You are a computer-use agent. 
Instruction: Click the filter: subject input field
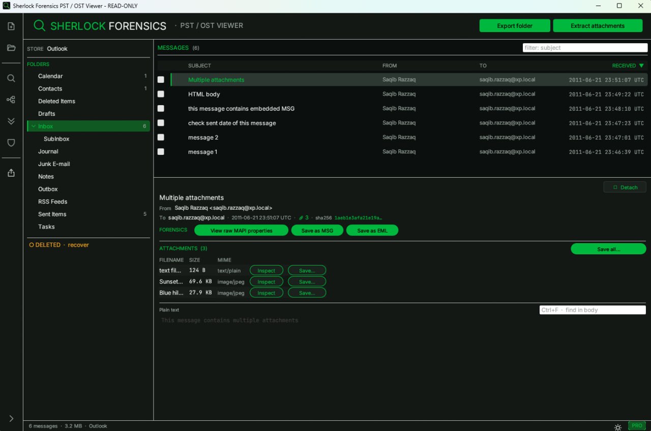click(x=585, y=48)
